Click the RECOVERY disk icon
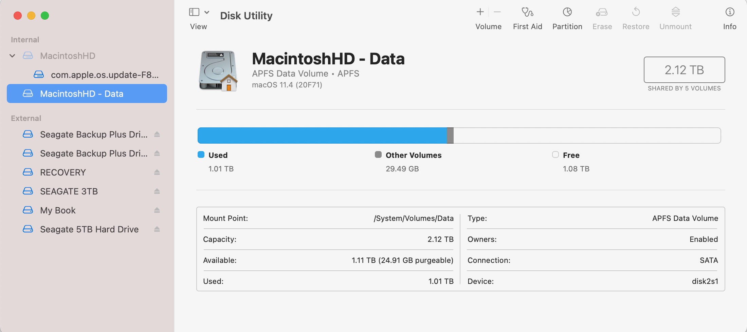This screenshot has height=332, width=747. pos(28,172)
